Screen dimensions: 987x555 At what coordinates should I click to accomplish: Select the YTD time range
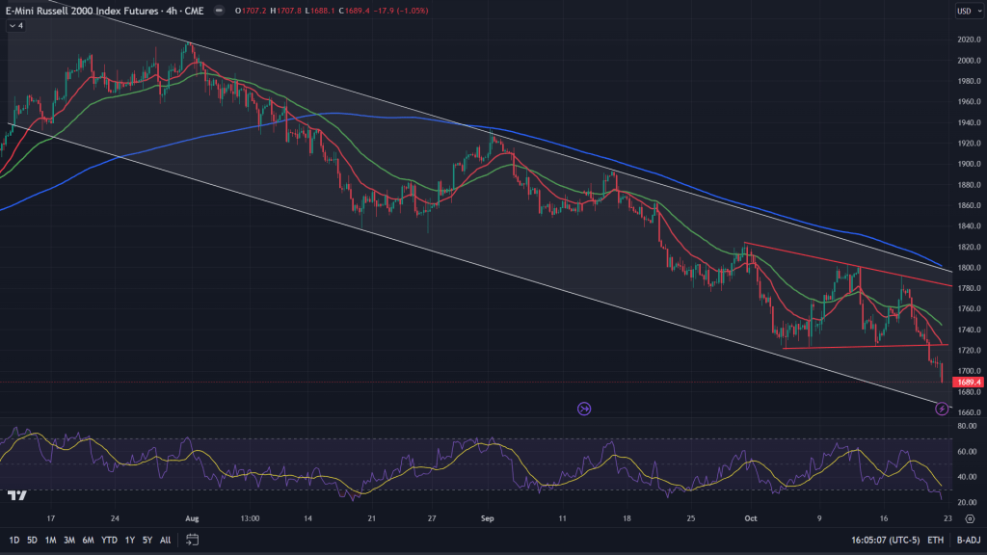click(109, 540)
